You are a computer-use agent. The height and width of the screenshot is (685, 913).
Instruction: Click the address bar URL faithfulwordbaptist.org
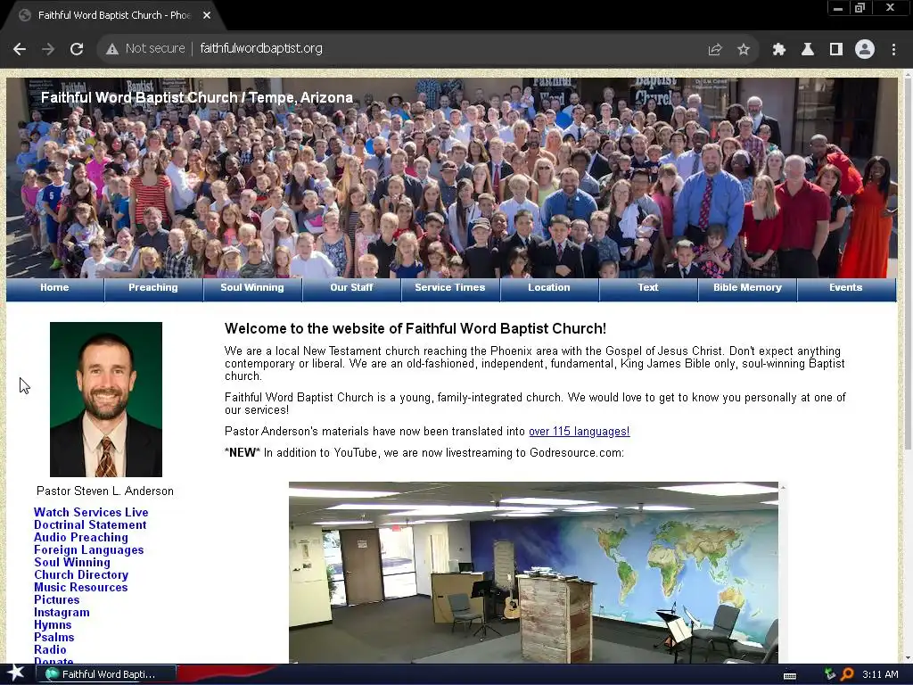[261, 48]
